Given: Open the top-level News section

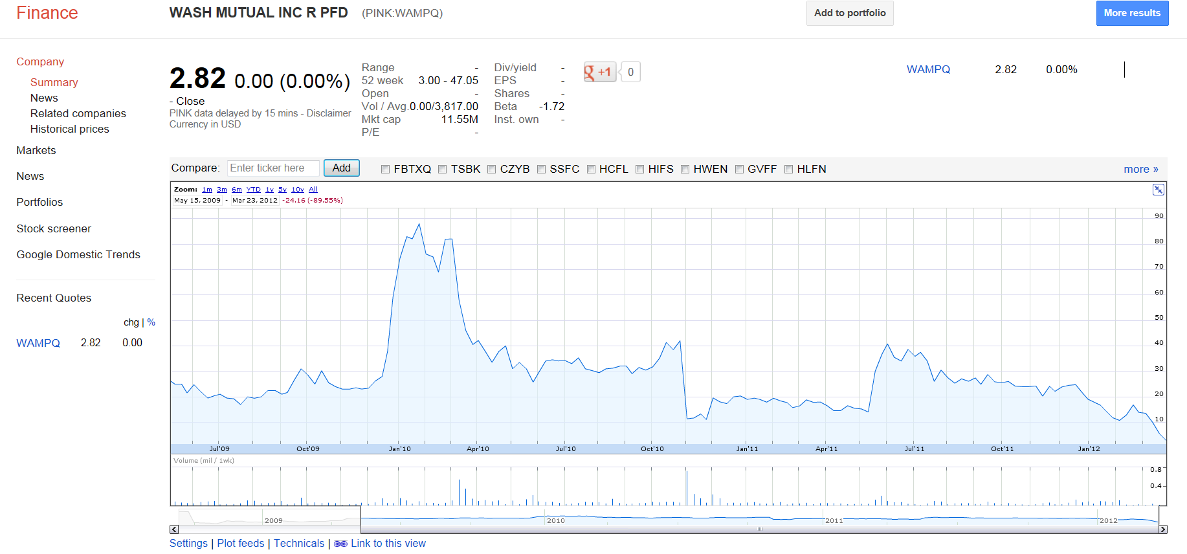Looking at the screenshot, I should click(30, 177).
